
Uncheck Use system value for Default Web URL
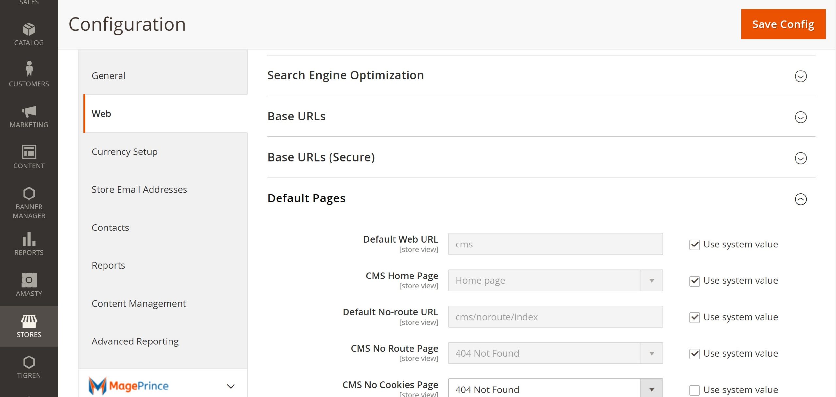pos(694,245)
